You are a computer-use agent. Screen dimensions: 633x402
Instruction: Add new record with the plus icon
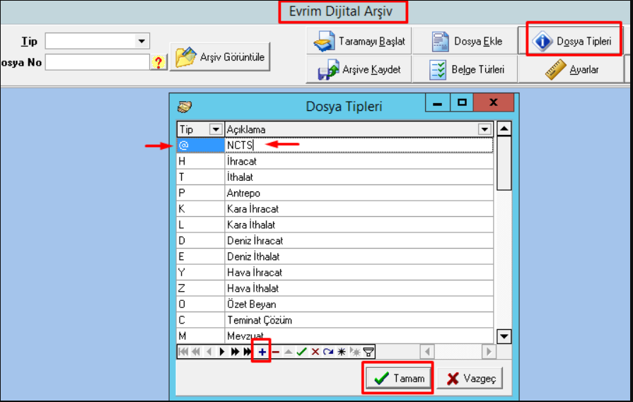pos(262,352)
